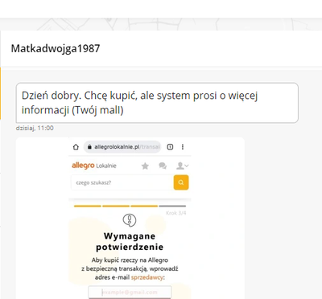Click the example@gmail.com email field
Image resolution: width=322 pixels, height=299 pixels.
pos(130,292)
